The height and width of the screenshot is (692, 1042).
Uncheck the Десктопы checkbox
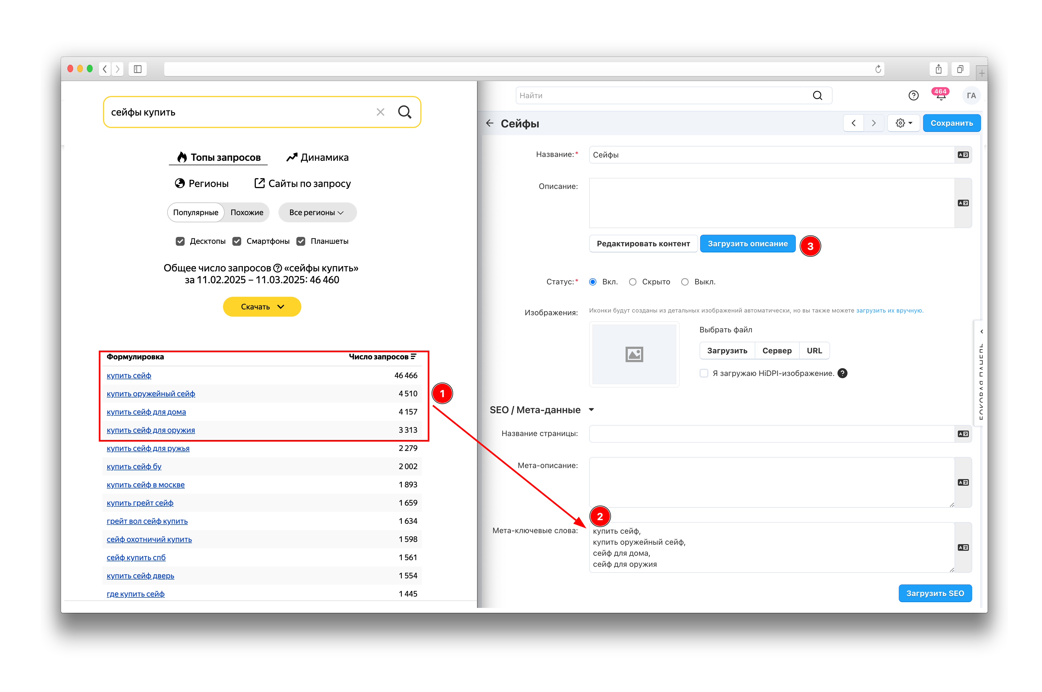(180, 241)
